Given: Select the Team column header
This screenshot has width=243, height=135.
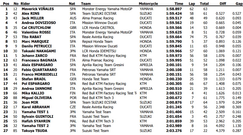Looking at the screenshot, I should pyautogui.click(x=86, y=4).
